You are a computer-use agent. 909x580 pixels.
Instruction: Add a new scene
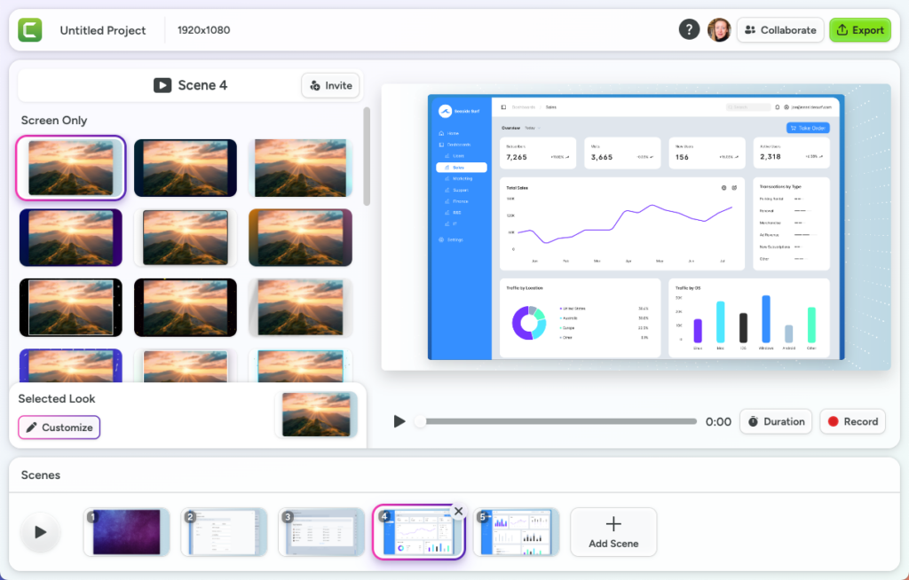point(613,532)
